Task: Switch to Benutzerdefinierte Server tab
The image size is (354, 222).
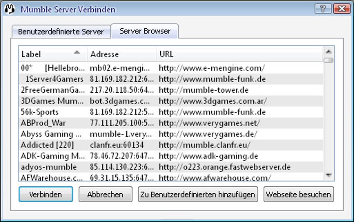Action: coord(61,31)
